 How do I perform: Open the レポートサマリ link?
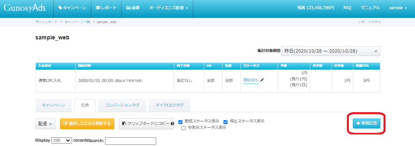[369, 22]
